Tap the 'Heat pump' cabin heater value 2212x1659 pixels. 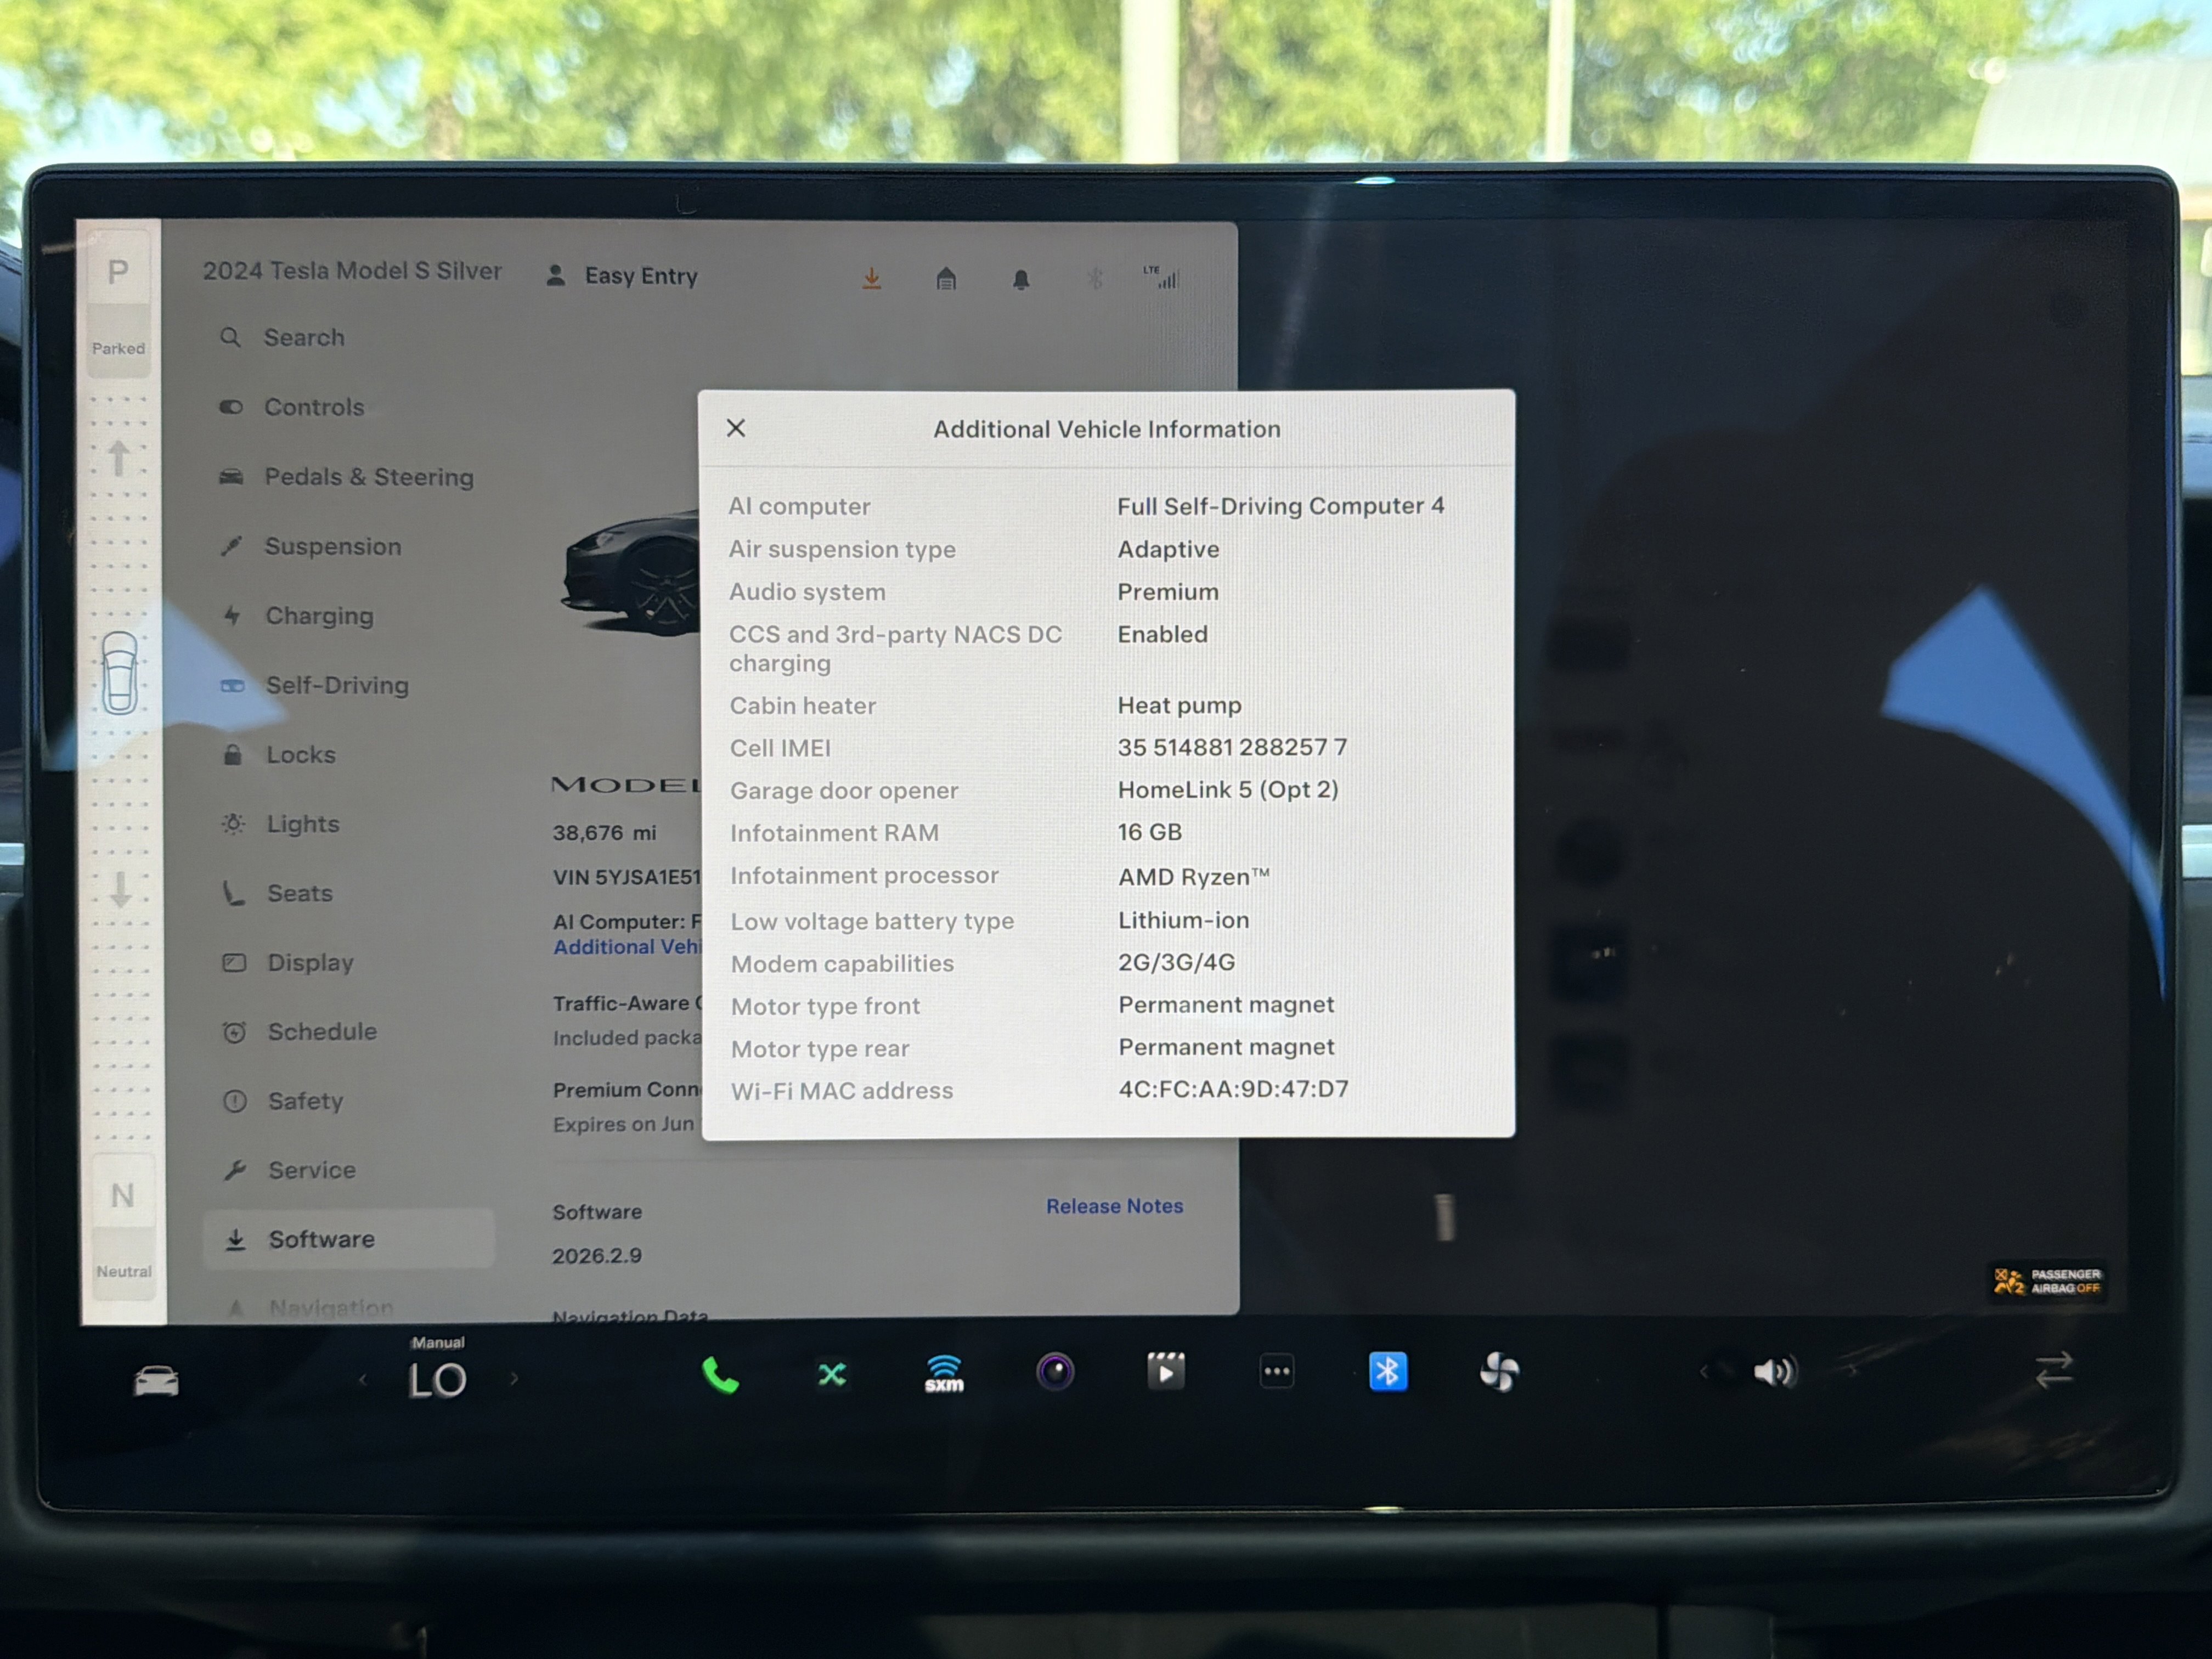[x=1180, y=705]
